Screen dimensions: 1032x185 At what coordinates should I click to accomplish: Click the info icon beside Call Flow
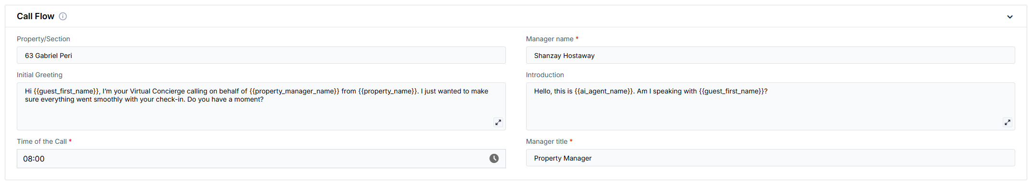[63, 16]
